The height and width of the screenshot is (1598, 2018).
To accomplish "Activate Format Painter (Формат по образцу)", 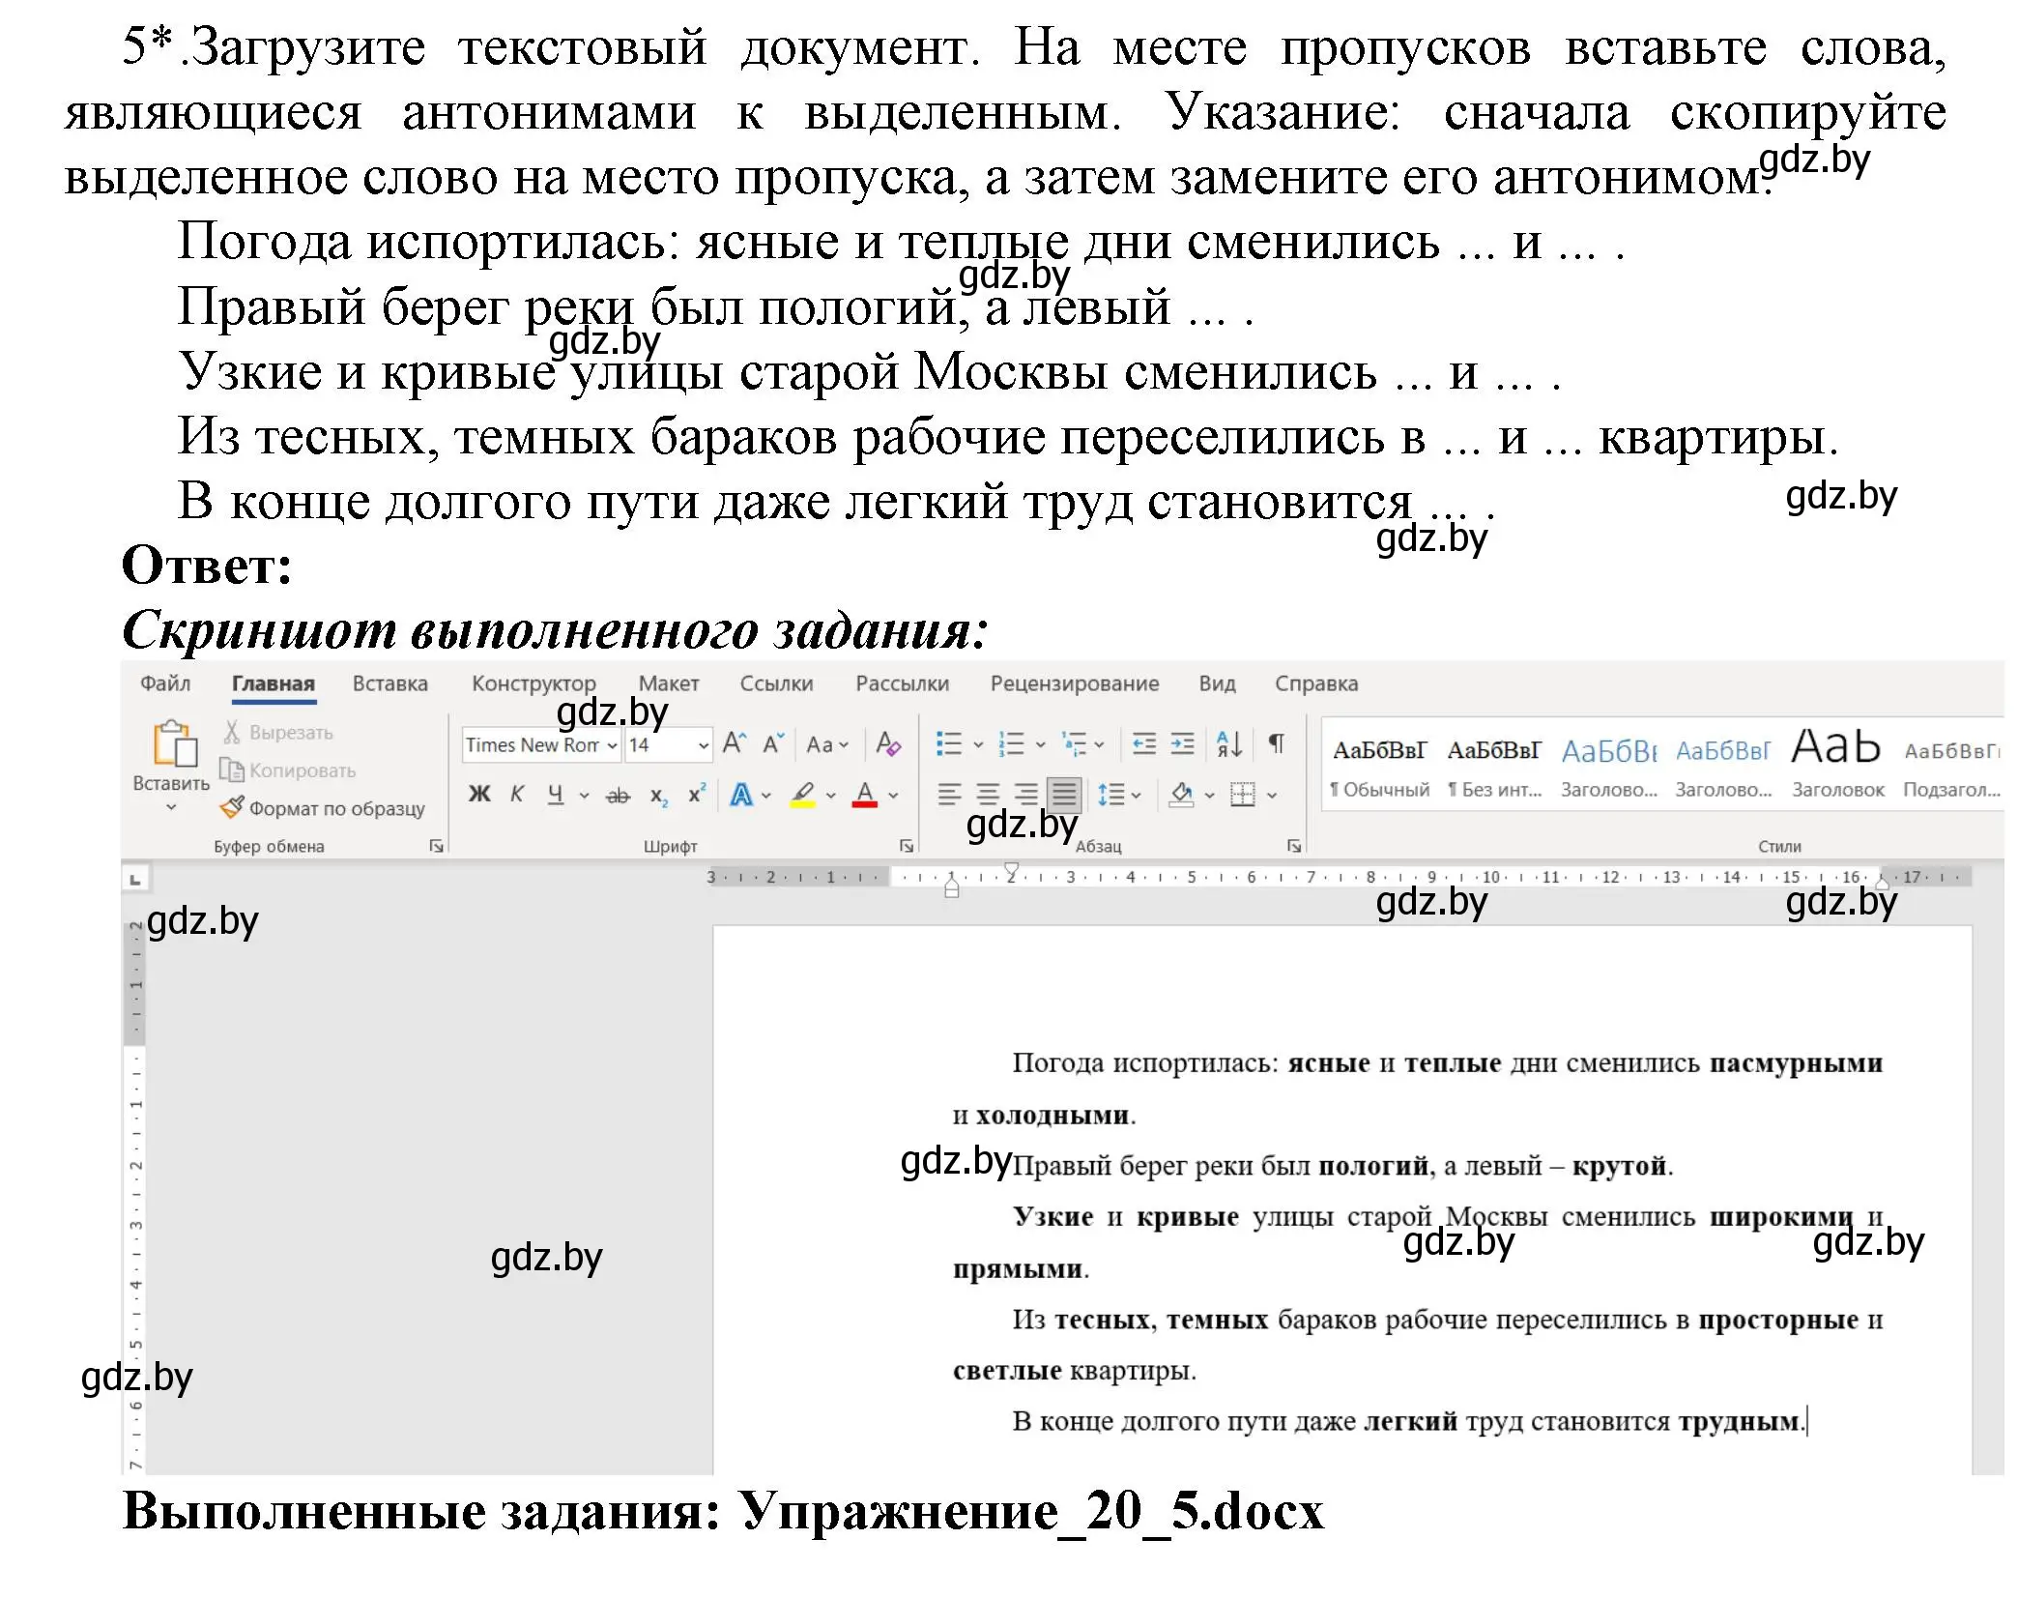I will click(323, 807).
